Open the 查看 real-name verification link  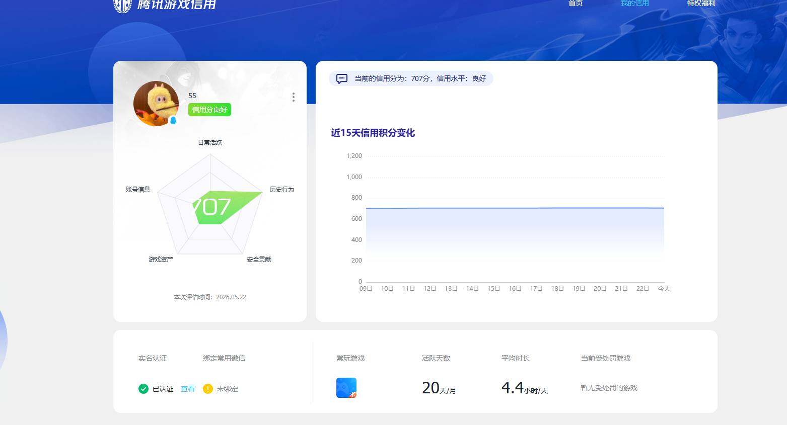188,389
